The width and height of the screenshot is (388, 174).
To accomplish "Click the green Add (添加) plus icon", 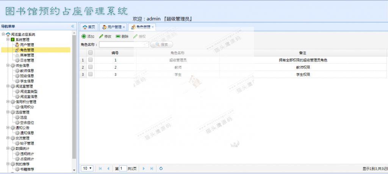I will [84, 36].
